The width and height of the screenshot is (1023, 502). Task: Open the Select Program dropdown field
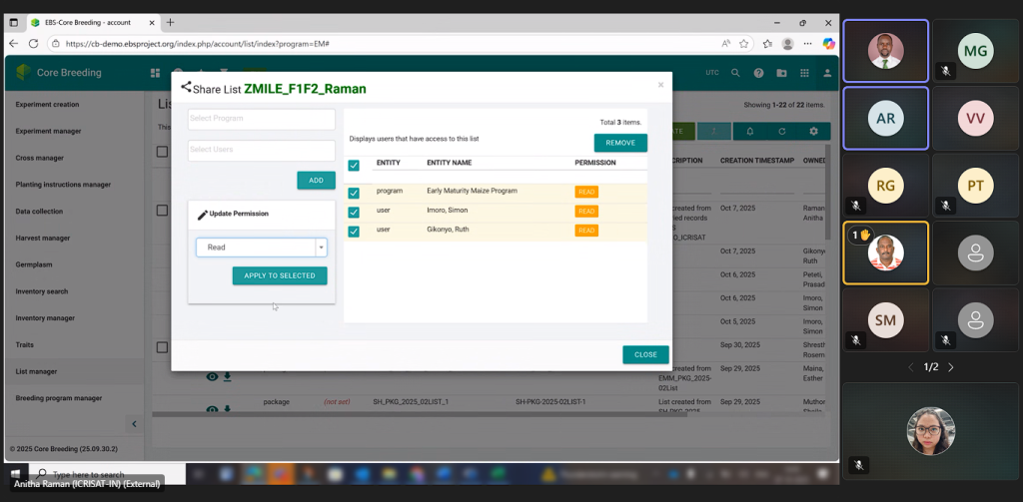[261, 119]
